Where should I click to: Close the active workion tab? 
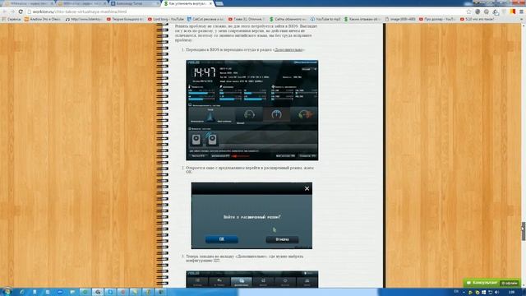pyautogui.click(x=210, y=3)
